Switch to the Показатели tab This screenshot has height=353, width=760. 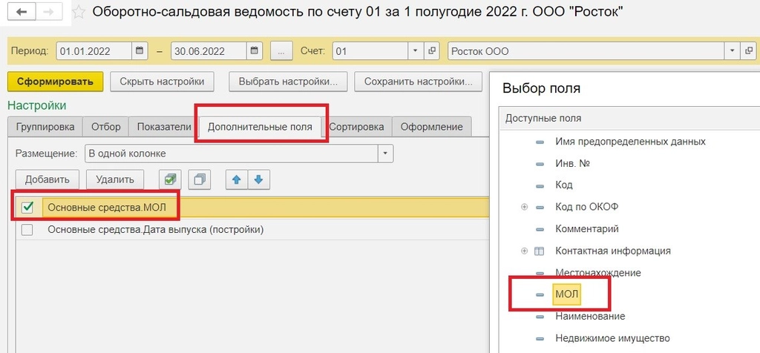tap(164, 127)
